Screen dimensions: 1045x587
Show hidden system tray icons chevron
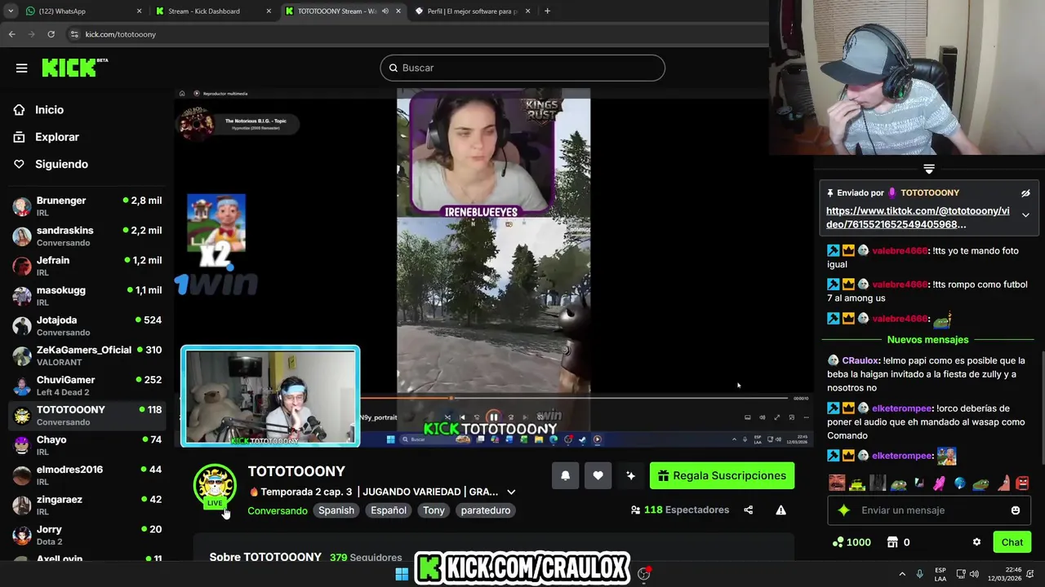pyautogui.click(x=902, y=574)
